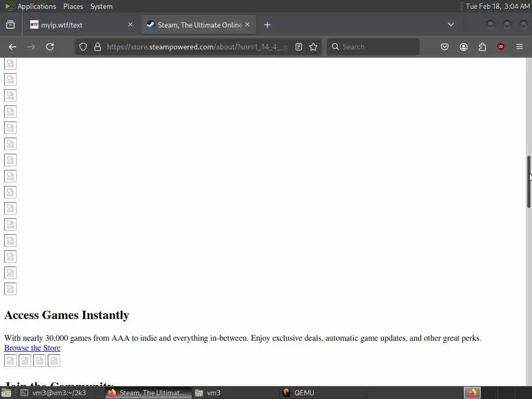Screen dimensions: 532x399
Task: Grab the vertical page scrollbar thumb
Action: coord(528,182)
